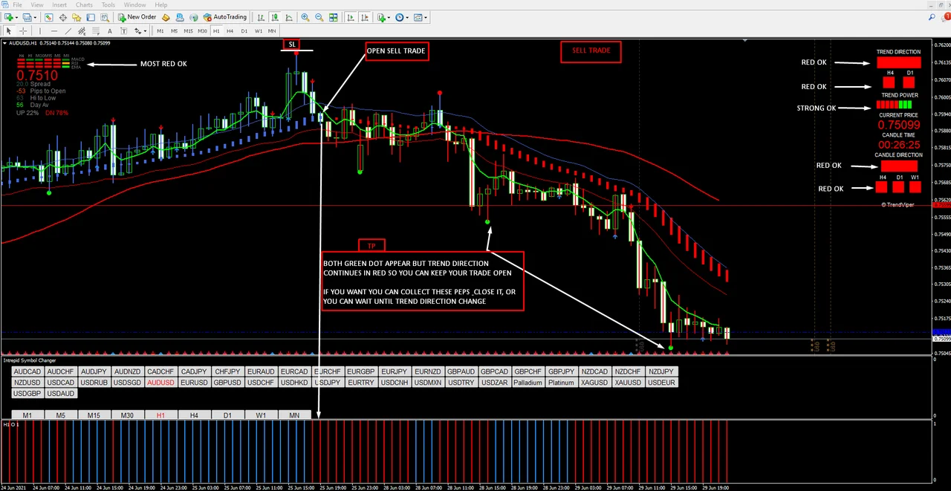Switch to D1 timeframe in the toolbar
The image size is (951, 491).
click(244, 31)
